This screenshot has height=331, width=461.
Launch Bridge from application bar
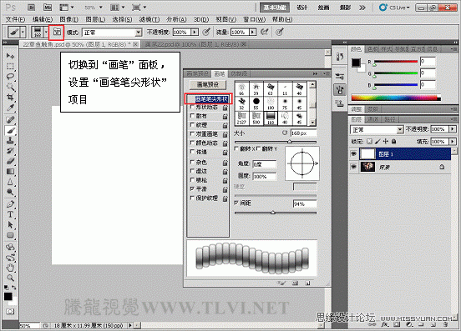coord(31,8)
